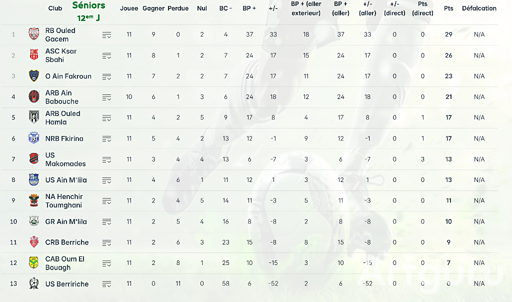
Task: Click the NA Henchir Toumghani club logo
Action: (33, 200)
